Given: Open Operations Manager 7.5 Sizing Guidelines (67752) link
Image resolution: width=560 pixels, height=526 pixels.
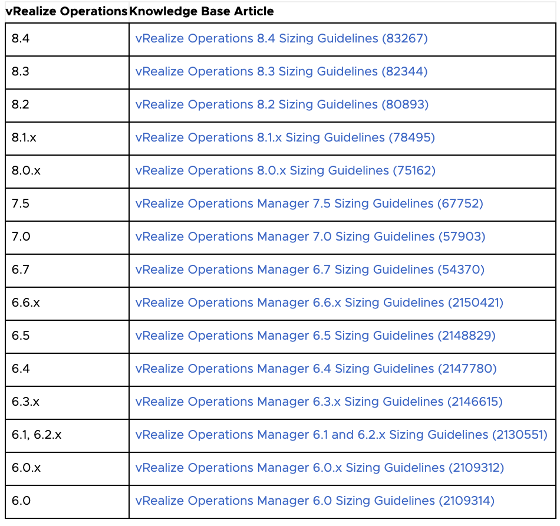Looking at the screenshot, I should (x=309, y=203).
